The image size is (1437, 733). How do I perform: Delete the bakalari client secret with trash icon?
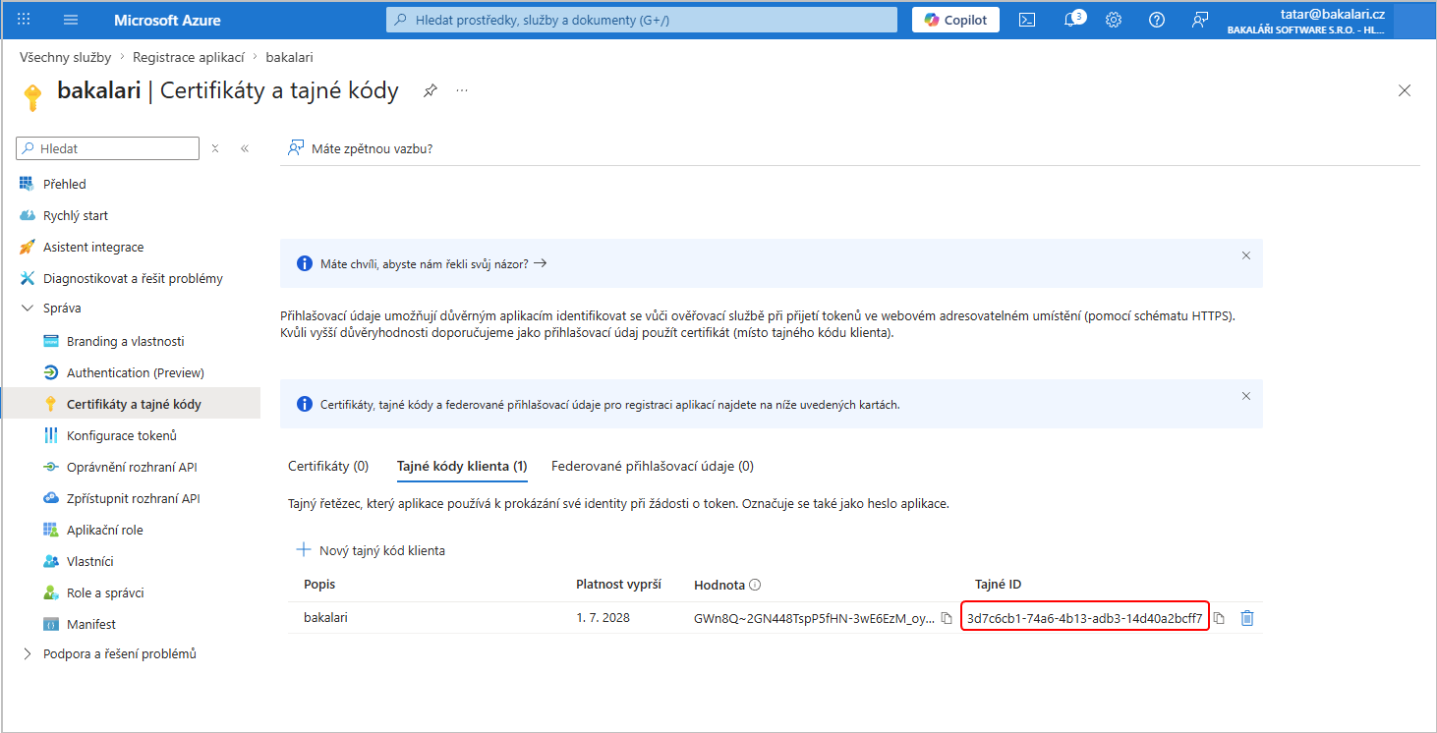coord(1247,618)
